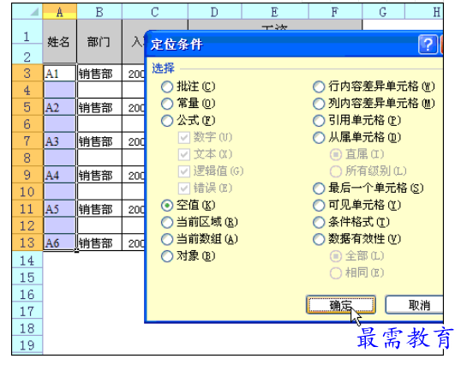This screenshot has width=461, height=365.
Task: Select row 10 header
Action: point(27,192)
